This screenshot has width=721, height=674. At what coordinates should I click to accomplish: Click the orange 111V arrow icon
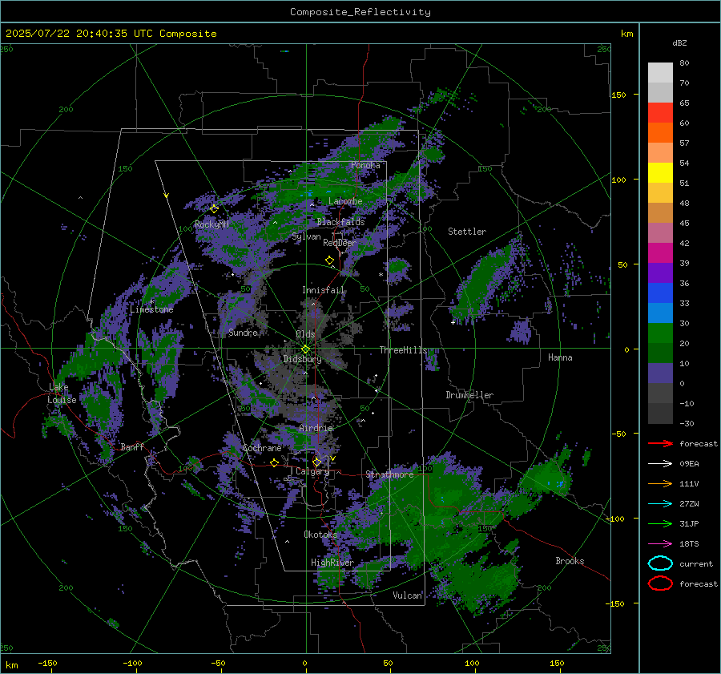(x=660, y=483)
